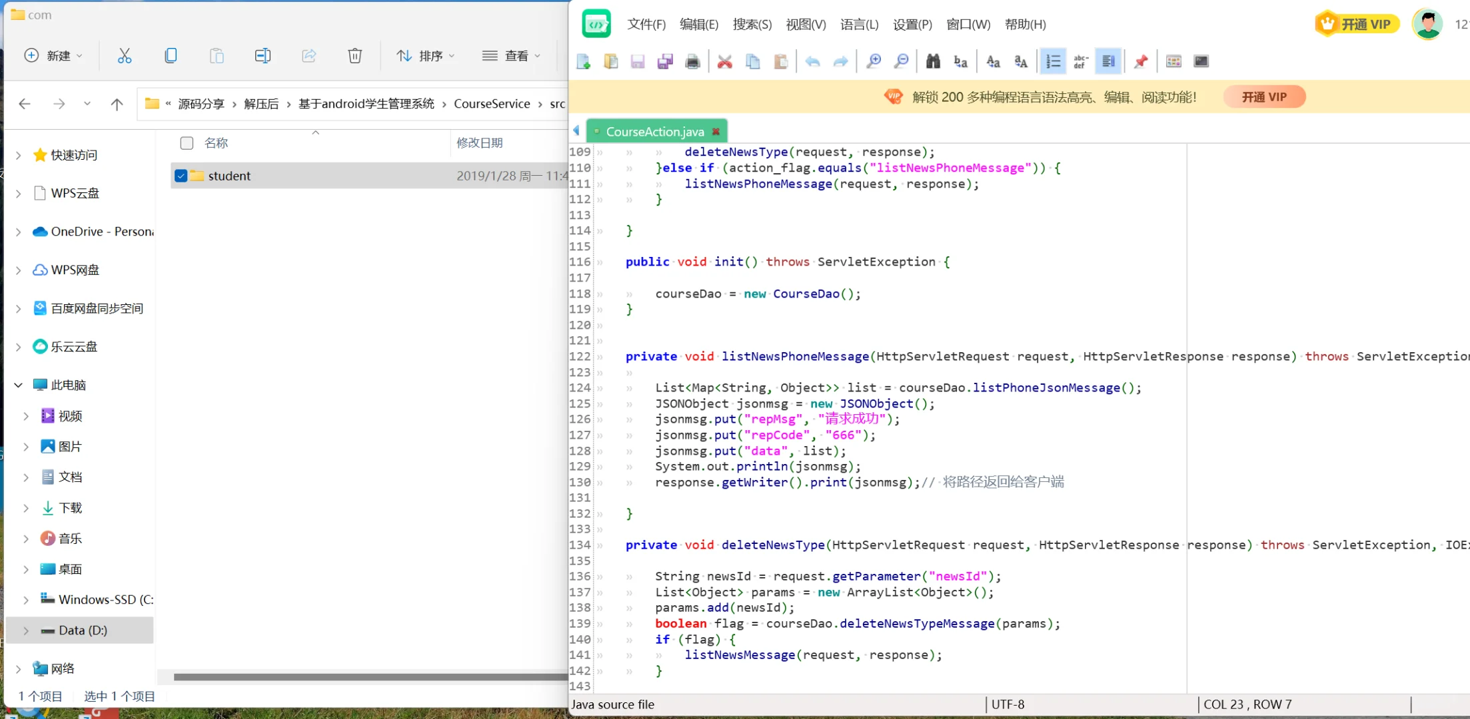Uncheck the student folder checkbox
This screenshot has width=1470, height=719.
click(x=181, y=176)
